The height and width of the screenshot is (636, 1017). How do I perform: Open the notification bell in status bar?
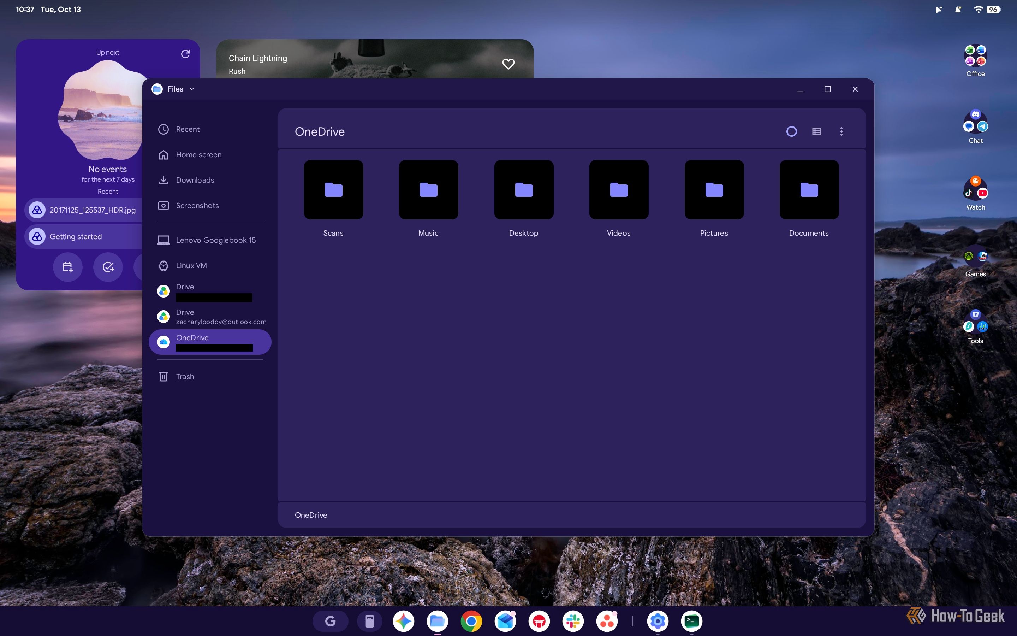(958, 9)
